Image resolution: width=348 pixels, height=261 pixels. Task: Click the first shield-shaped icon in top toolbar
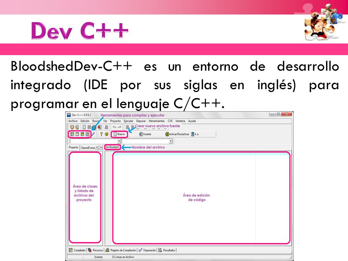pos(72,127)
